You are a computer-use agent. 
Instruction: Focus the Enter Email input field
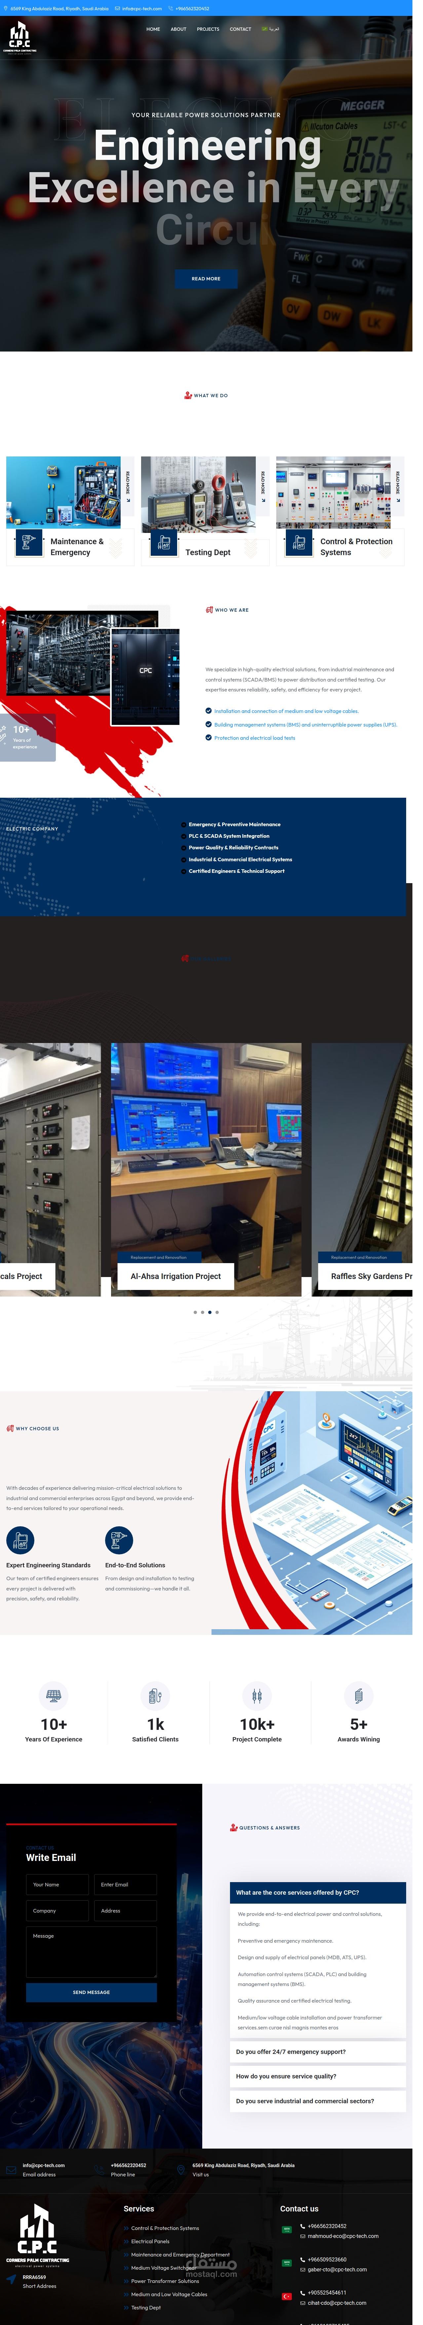(x=125, y=1884)
